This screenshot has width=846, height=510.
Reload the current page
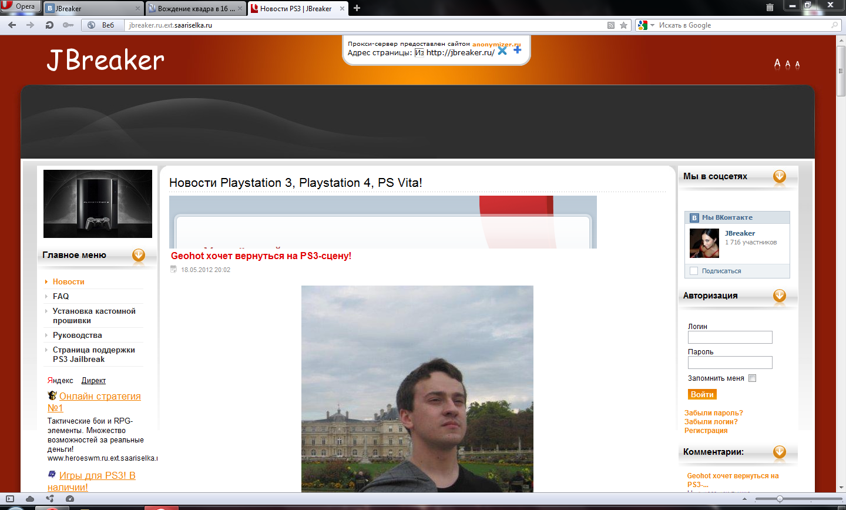tap(49, 25)
